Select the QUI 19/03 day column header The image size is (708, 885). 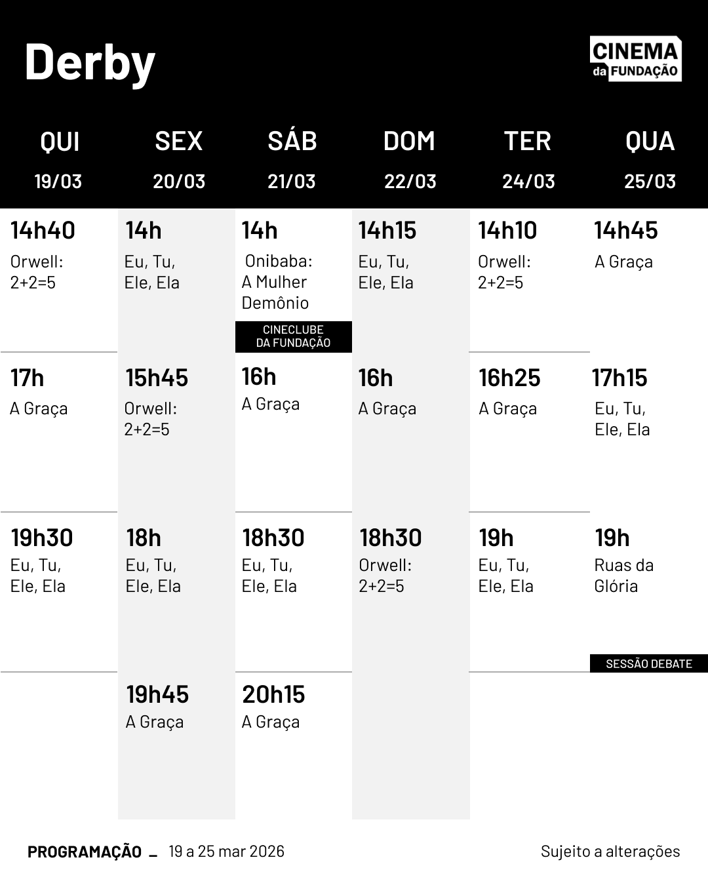tap(59, 159)
